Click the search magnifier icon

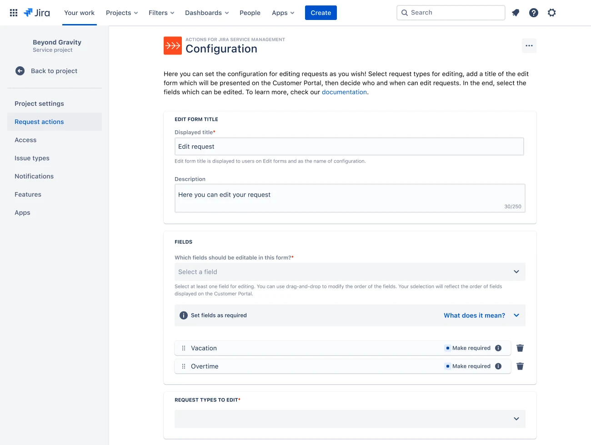(x=405, y=13)
